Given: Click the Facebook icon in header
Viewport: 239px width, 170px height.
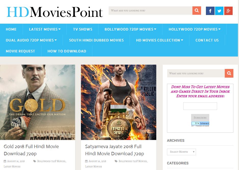Looking at the screenshot, I should click(210, 11).
